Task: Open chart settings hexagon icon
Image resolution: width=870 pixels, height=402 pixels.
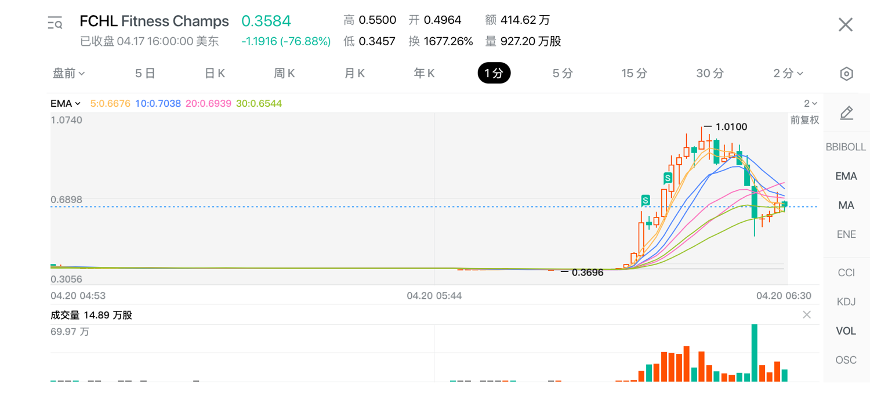Action: coord(846,74)
